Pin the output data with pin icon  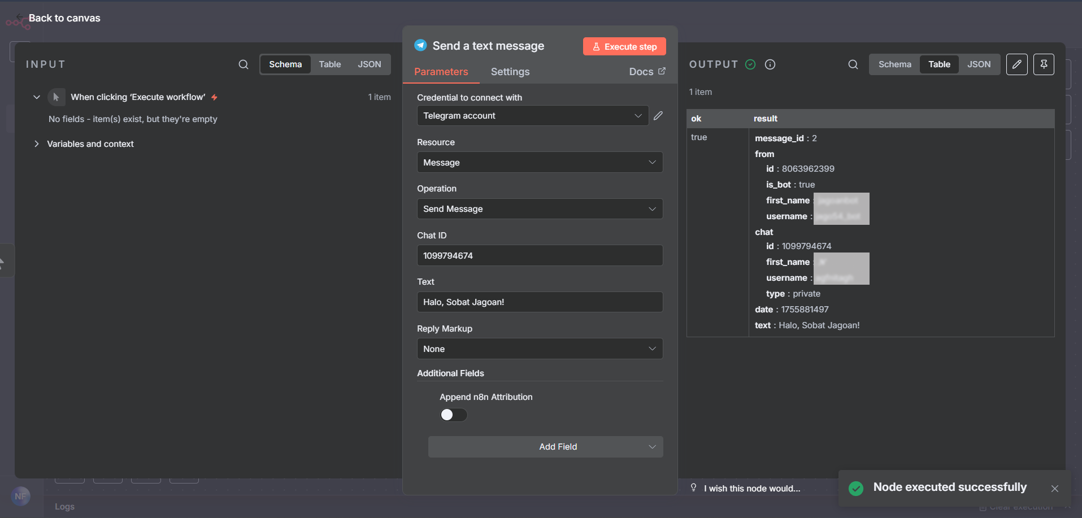click(x=1044, y=64)
